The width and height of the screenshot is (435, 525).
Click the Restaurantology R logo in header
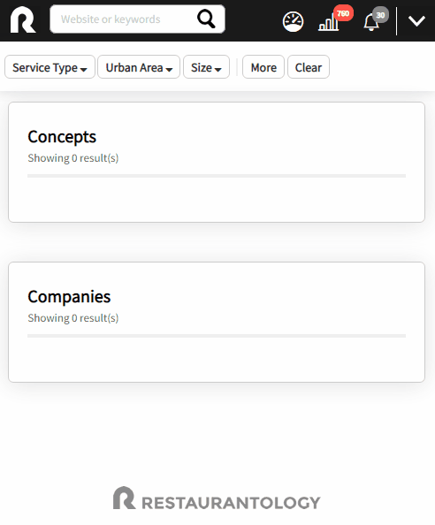point(23,19)
